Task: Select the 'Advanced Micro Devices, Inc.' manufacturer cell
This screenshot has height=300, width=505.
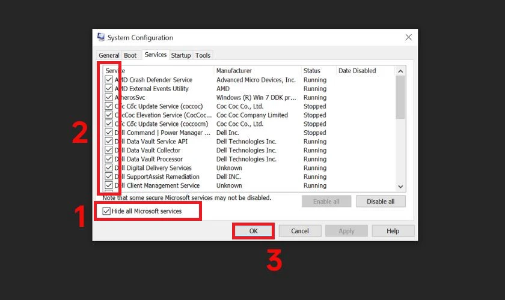Action: coord(256,80)
